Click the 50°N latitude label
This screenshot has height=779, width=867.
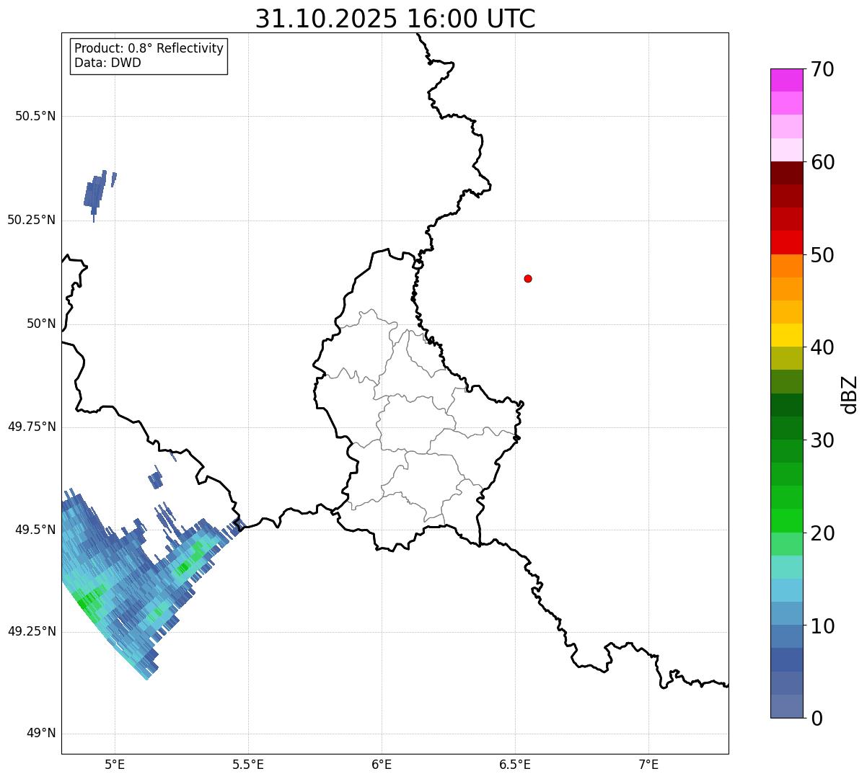(41, 324)
